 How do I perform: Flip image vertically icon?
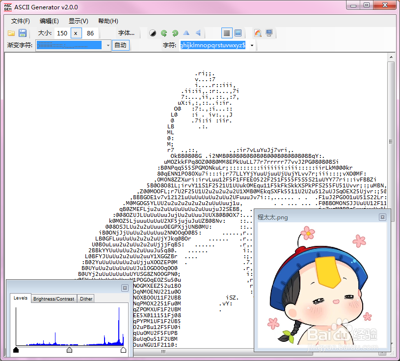click(x=198, y=33)
